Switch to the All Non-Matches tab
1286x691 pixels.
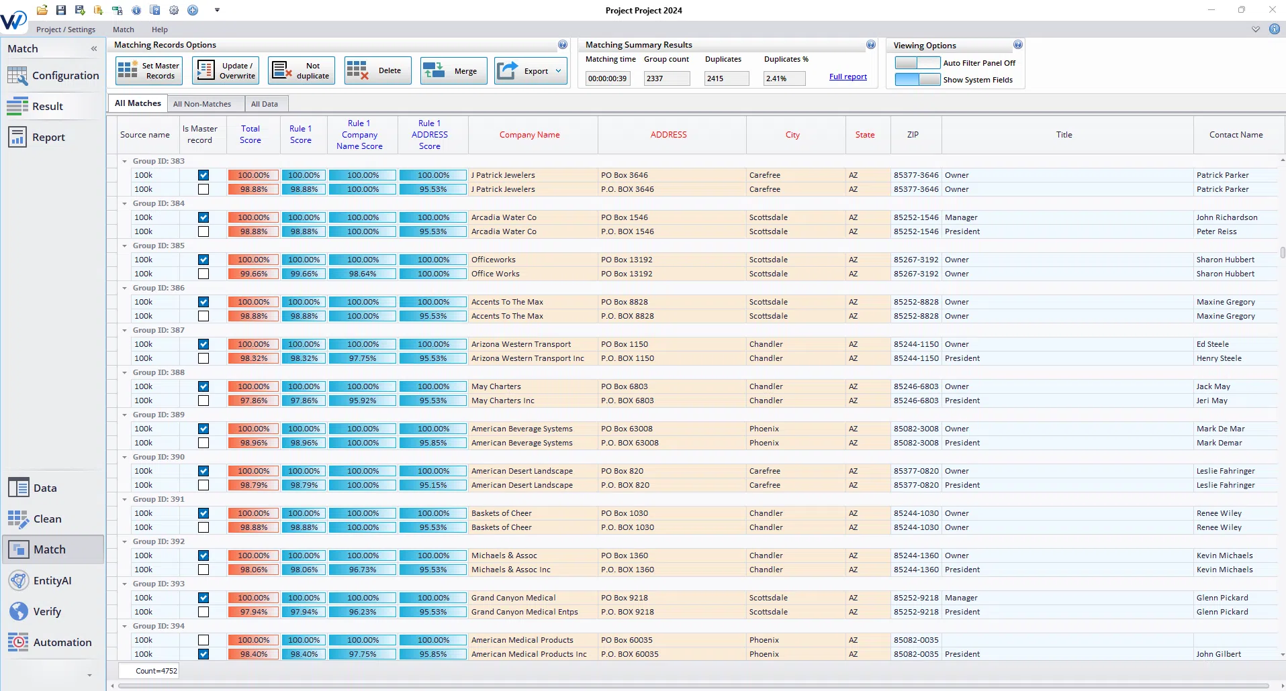(203, 103)
